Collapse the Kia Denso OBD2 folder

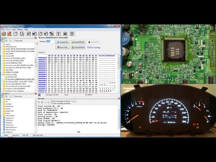click(2, 75)
